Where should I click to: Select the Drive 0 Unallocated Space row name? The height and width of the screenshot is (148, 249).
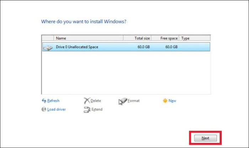(77, 47)
